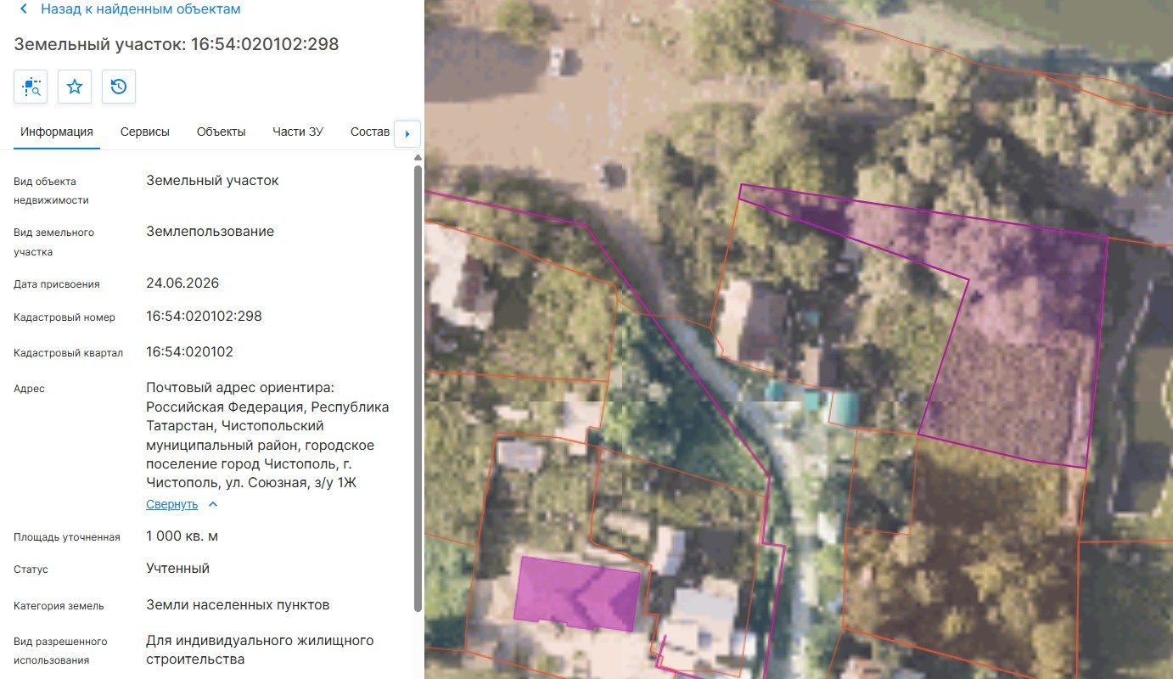Add parcel to favorites with the star

(x=75, y=87)
